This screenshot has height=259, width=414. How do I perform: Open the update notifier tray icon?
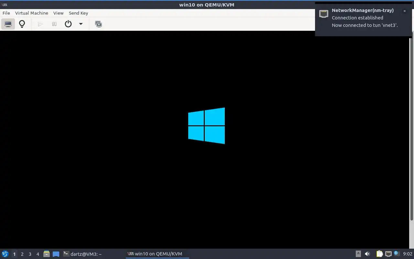tap(397, 253)
